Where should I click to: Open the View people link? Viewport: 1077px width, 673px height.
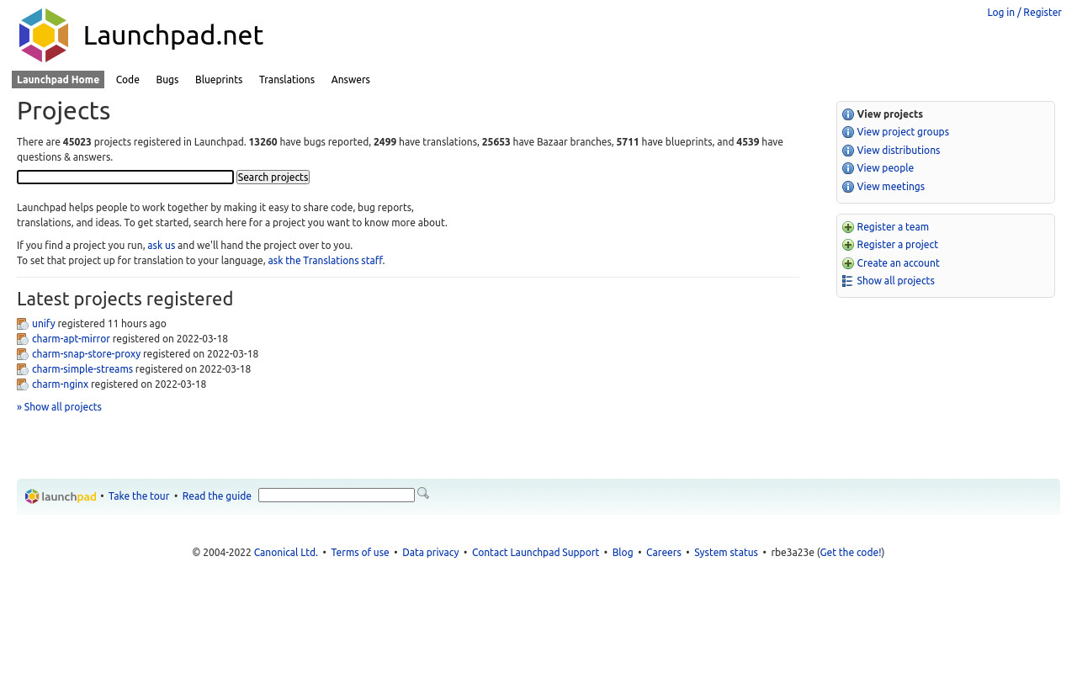point(885,168)
